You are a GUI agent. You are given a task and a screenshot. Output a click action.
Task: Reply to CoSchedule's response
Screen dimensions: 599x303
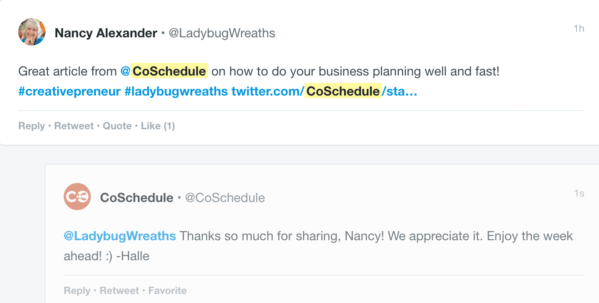pos(77,290)
